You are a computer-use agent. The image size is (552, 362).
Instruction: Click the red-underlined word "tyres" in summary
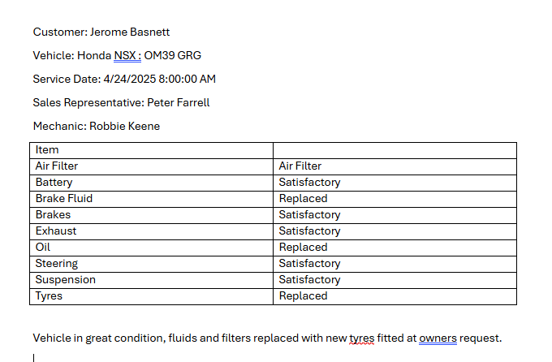click(361, 338)
